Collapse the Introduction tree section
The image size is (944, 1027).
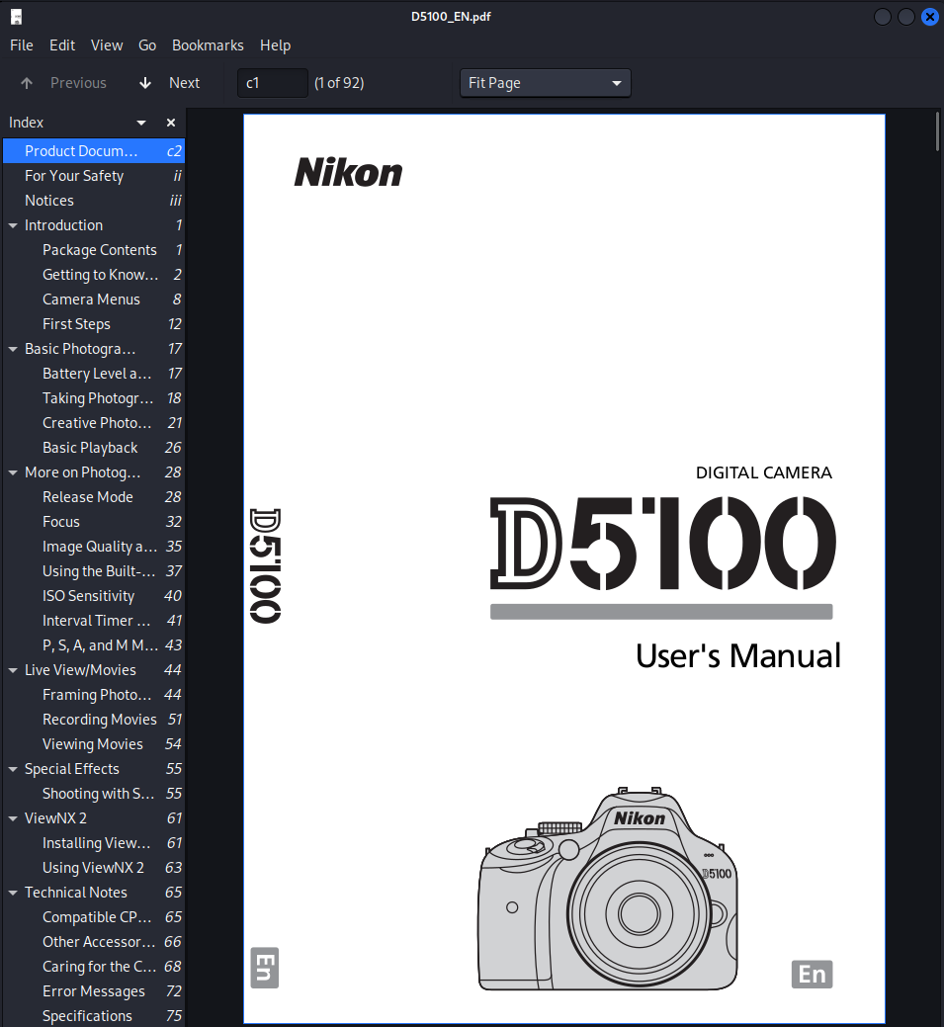(13, 225)
